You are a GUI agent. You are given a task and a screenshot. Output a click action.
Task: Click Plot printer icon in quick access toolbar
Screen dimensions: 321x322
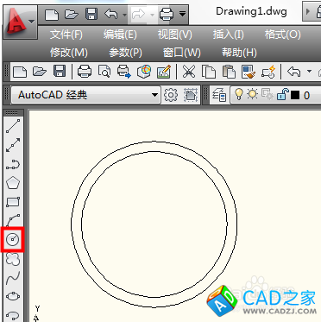pos(167,14)
